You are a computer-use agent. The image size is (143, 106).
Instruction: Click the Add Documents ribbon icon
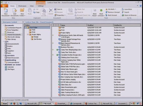tap(15, 10)
